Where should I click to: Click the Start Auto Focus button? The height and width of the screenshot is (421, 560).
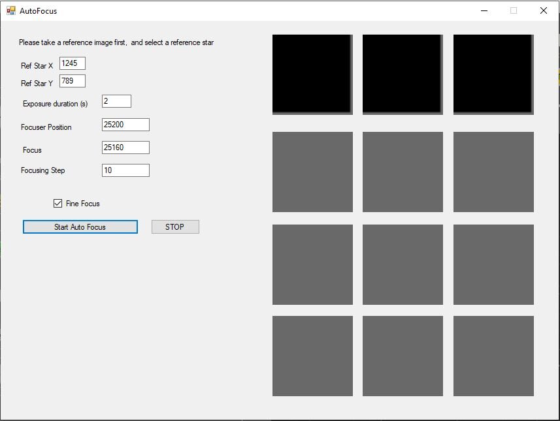pyautogui.click(x=80, y=227)
